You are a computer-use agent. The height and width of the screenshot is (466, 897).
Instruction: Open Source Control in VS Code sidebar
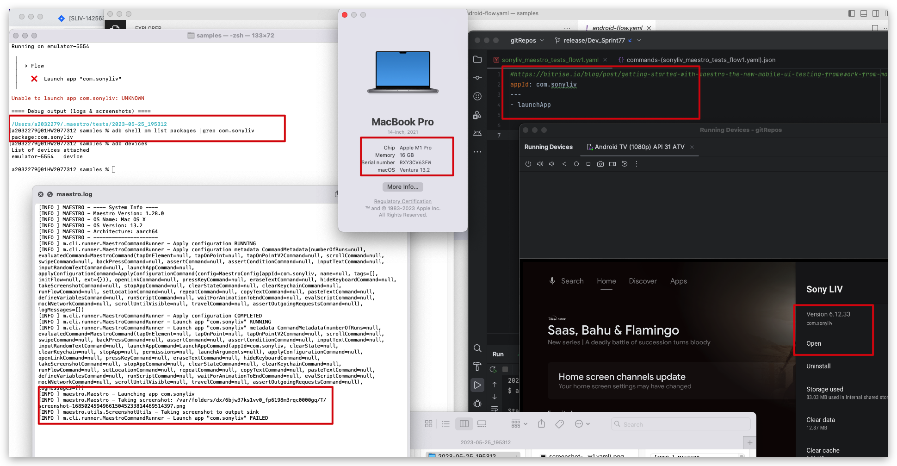coord(477,78)
